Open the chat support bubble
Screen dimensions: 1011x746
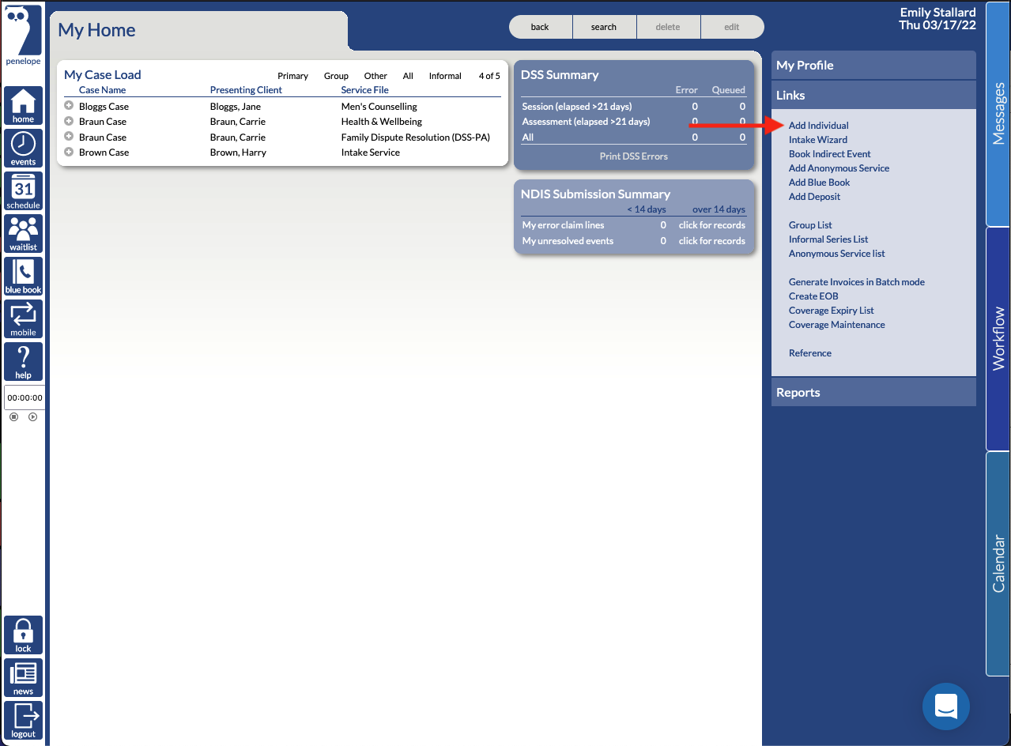(x=946, y=706)
